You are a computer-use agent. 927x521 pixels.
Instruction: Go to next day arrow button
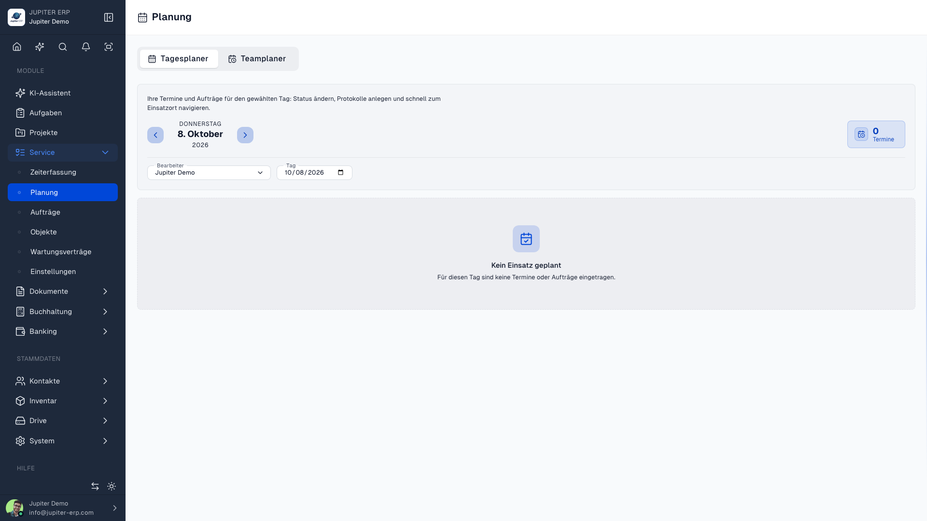245,135
